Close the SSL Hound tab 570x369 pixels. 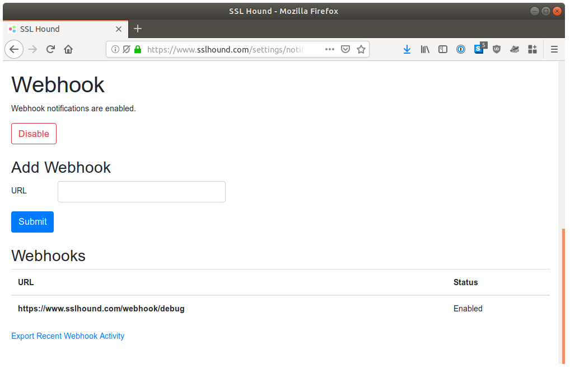(x=119, y=29)
